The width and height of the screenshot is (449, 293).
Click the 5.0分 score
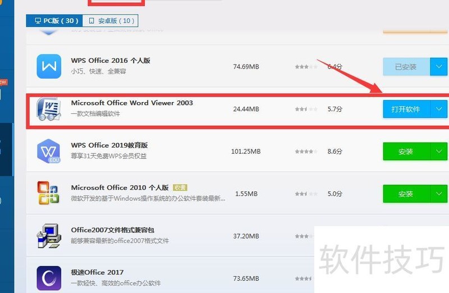(x=335, y=194)
